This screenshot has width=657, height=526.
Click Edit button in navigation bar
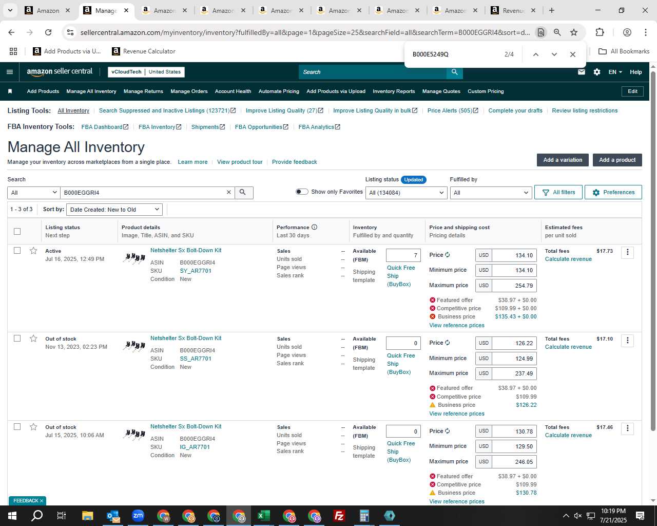[632, 91]
